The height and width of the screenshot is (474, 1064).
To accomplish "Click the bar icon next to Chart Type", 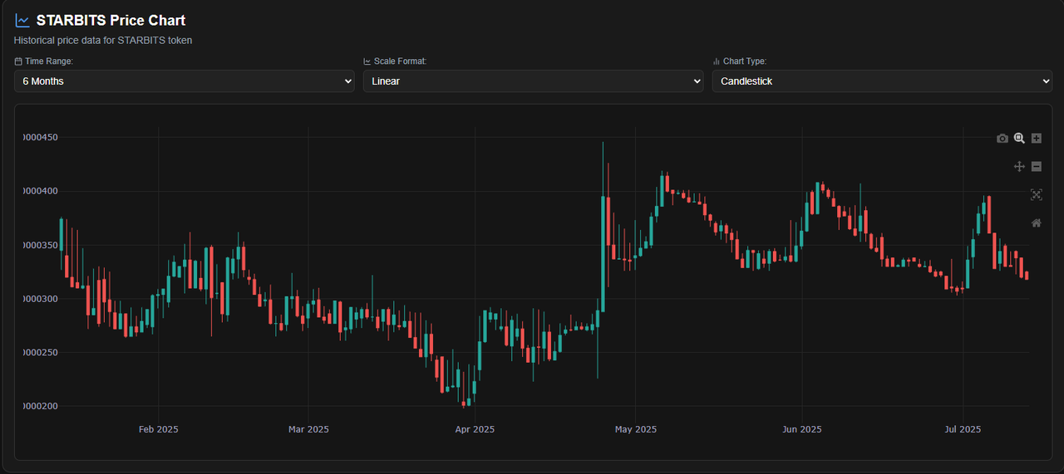I will (717, 61).
